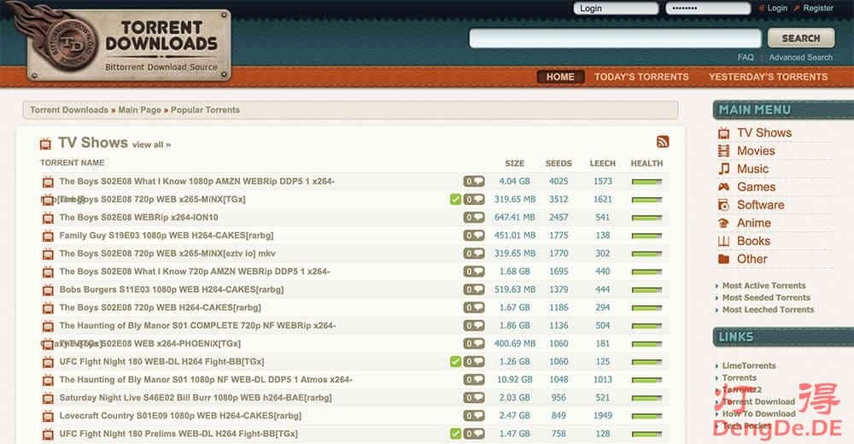Click the Anime icon in Main Menu
This screenshot has width=854, height=444.
tap(723, 223)
